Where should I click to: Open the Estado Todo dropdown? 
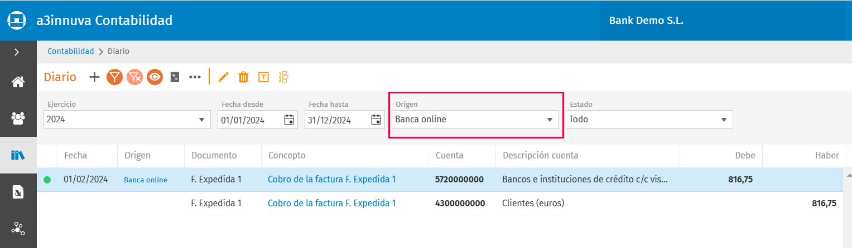[649, 119]
